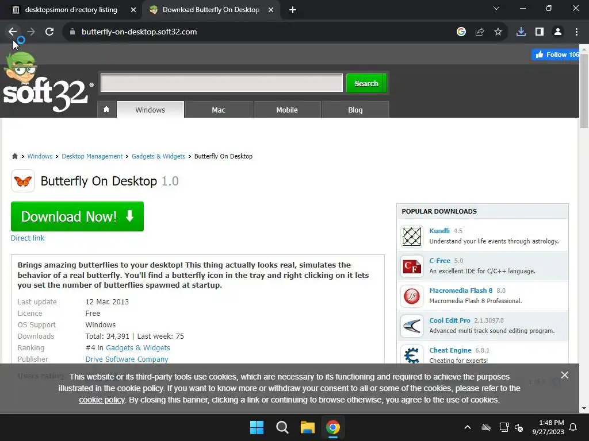Open the cookie policy link

tap(101, 400)
